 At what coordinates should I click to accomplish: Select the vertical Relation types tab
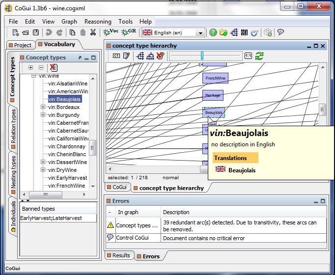click(x=13, y=128)
